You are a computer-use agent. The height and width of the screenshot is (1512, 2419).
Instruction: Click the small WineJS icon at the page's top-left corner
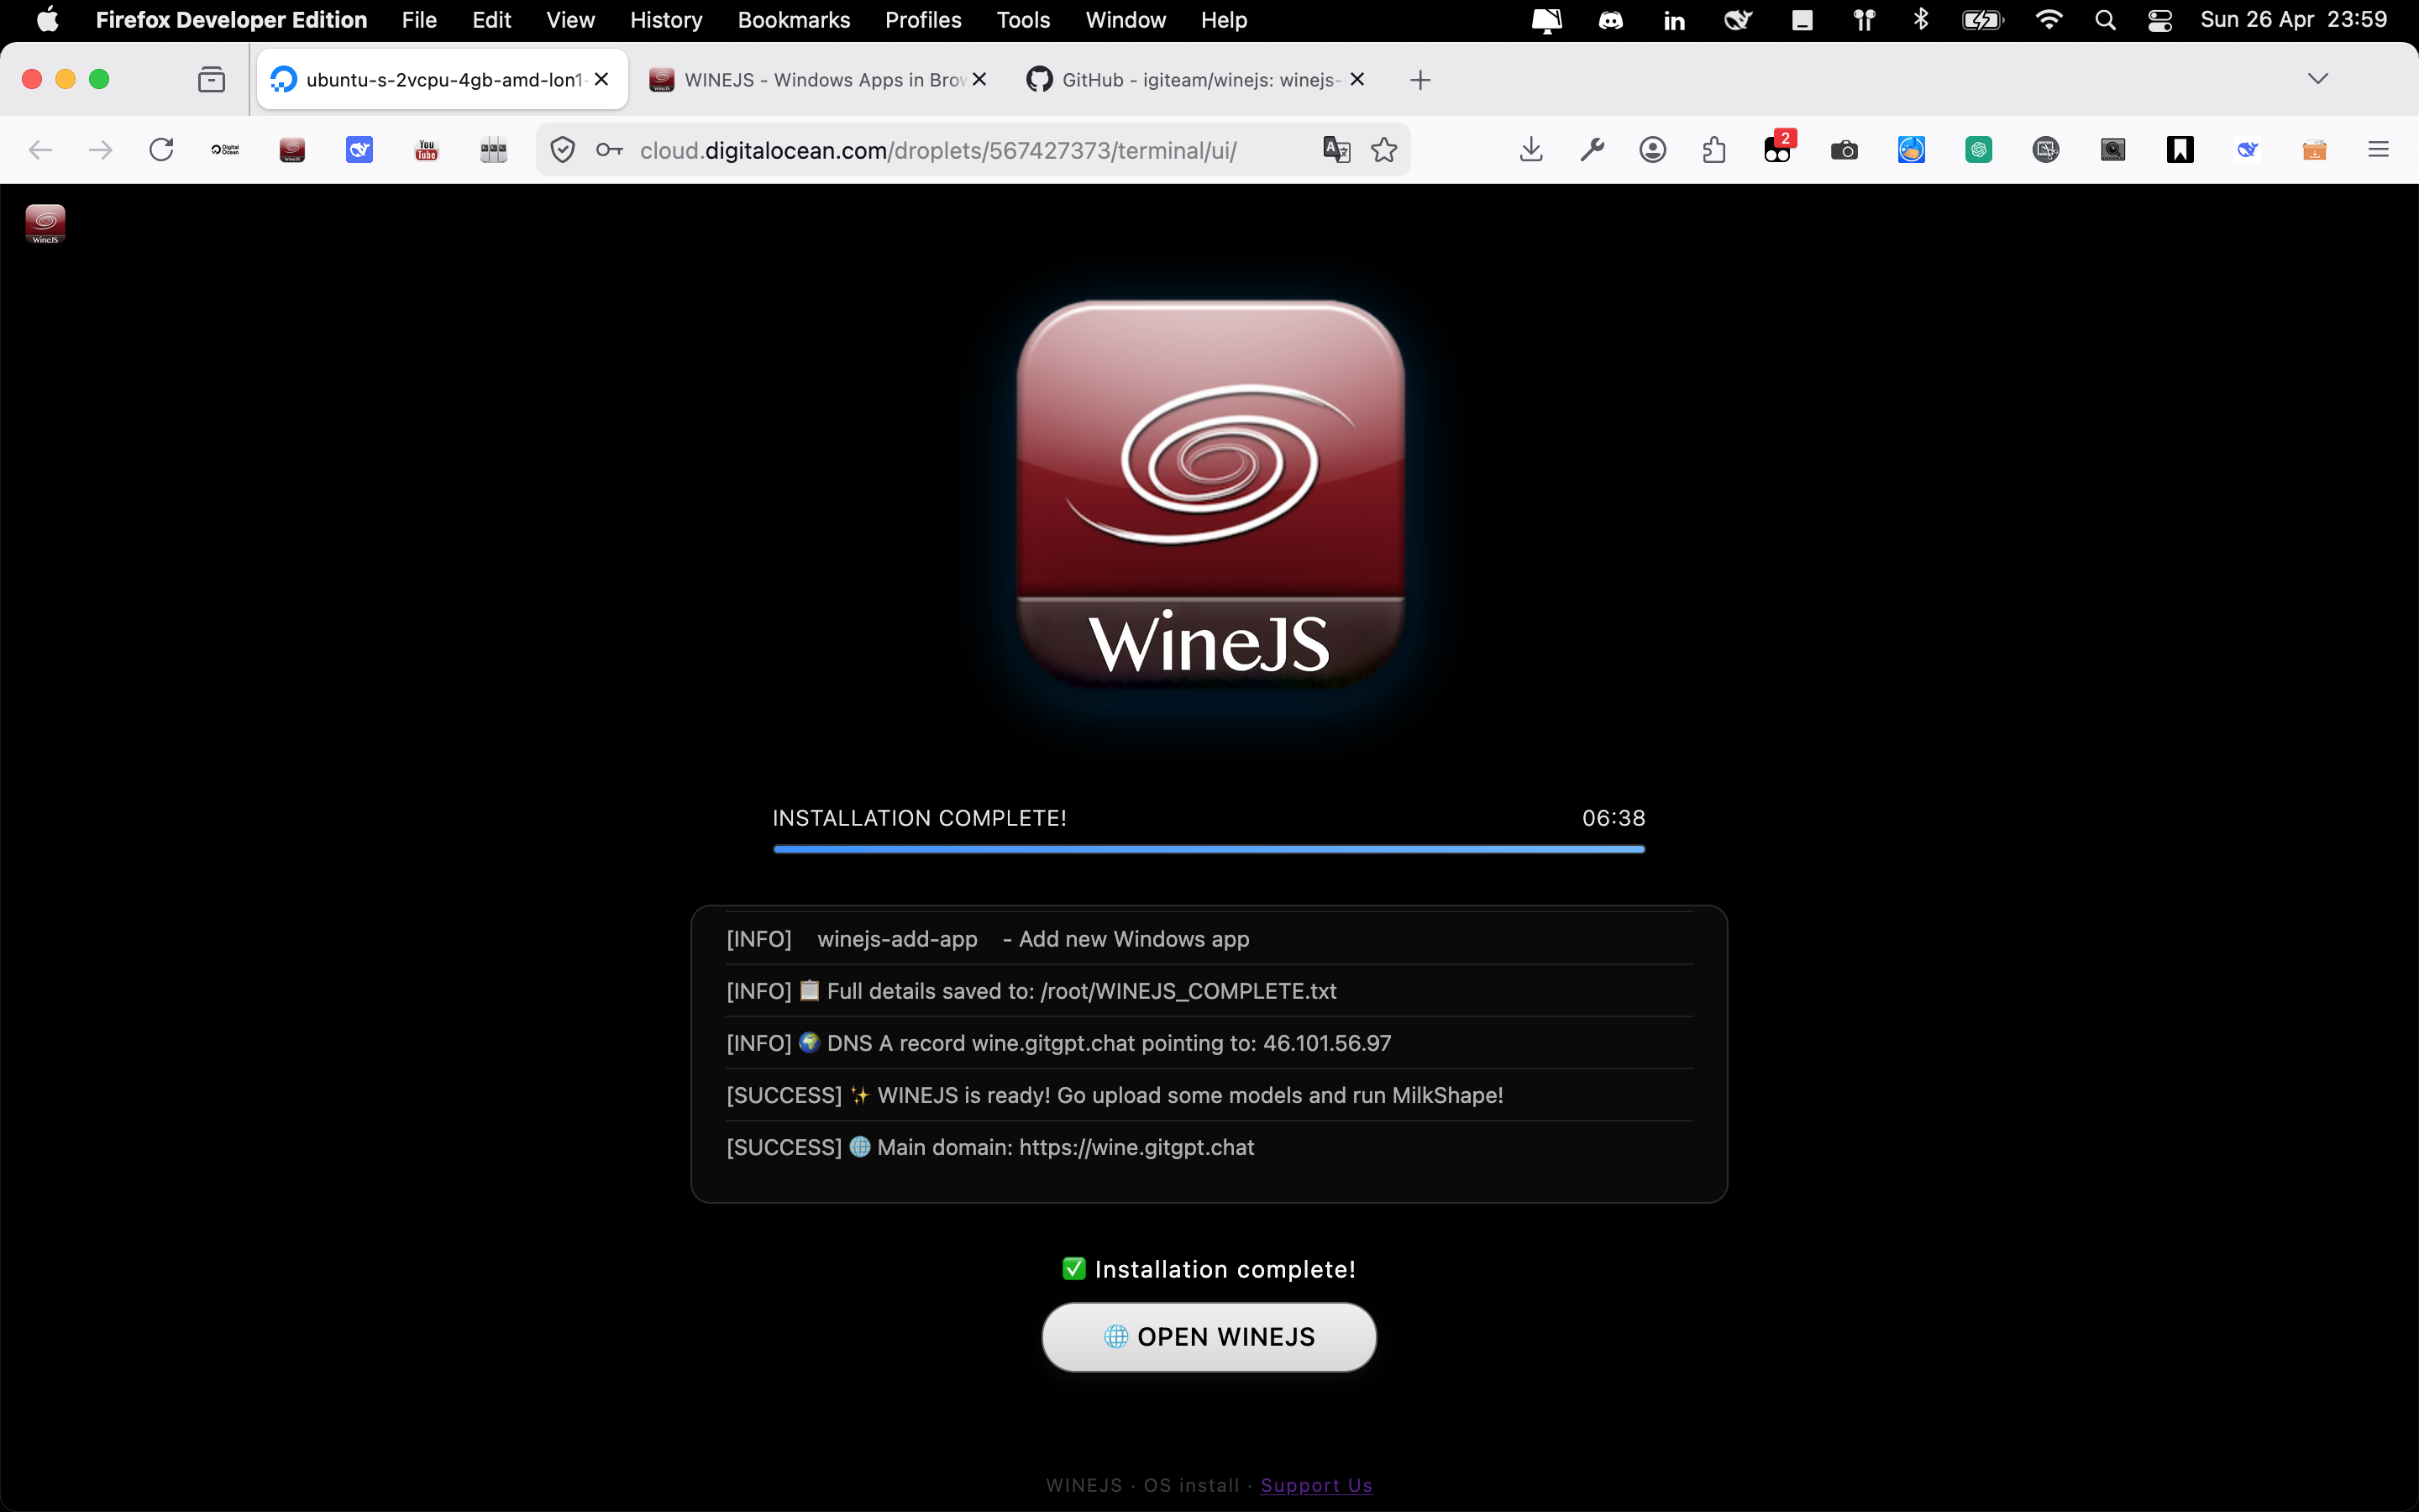(x=45, y=224)
